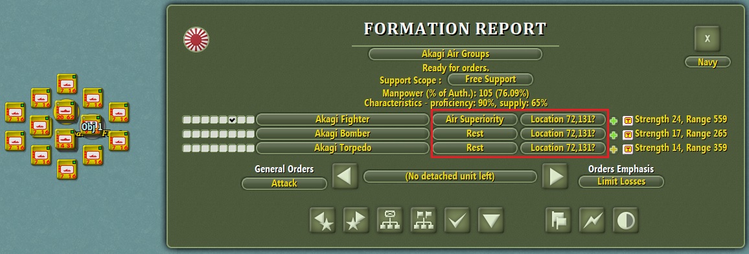Click the star with right arrow icon

click(x=356, y=220)
